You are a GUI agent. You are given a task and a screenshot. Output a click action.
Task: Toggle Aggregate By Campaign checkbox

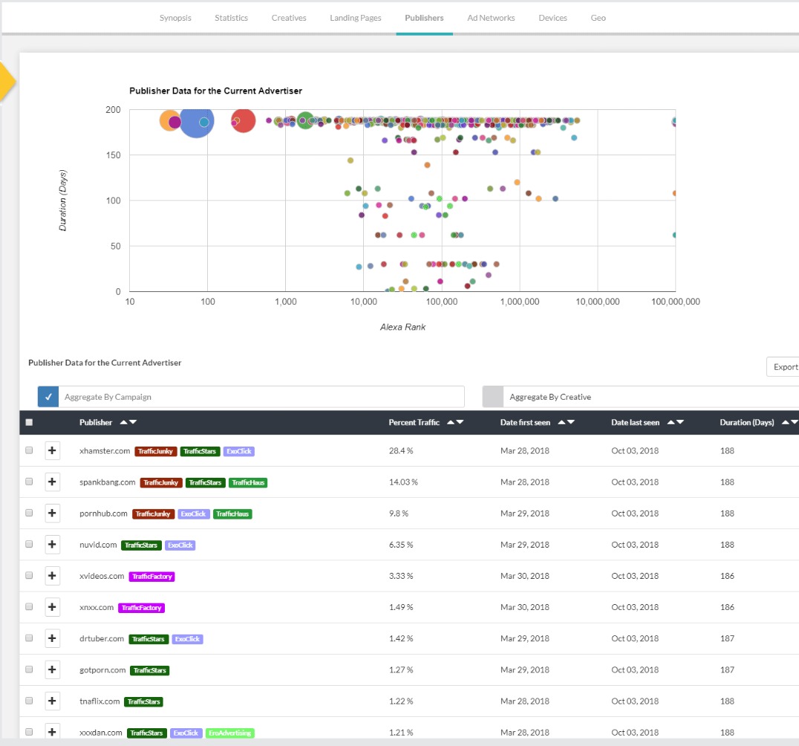click(x=48, y=397)
